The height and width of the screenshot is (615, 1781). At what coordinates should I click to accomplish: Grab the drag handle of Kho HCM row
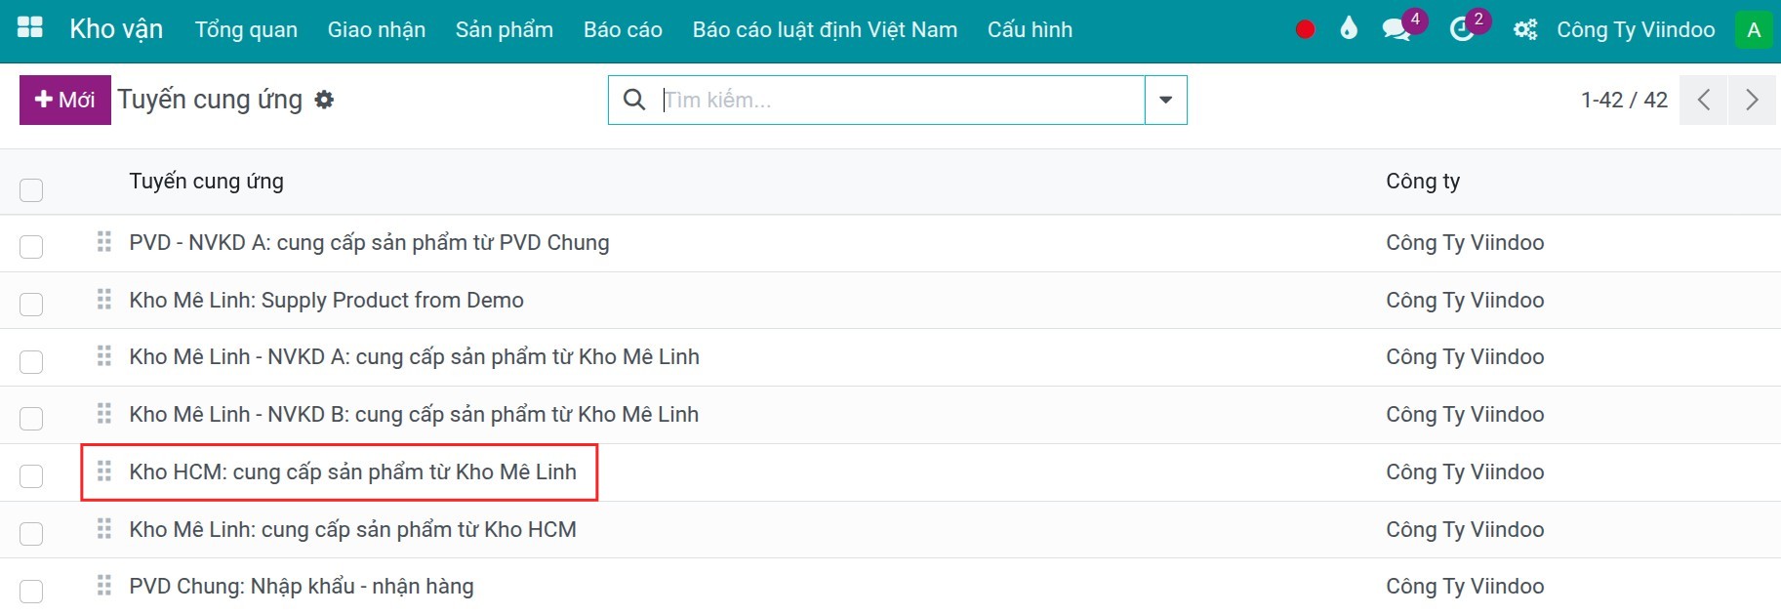(104, 471)
